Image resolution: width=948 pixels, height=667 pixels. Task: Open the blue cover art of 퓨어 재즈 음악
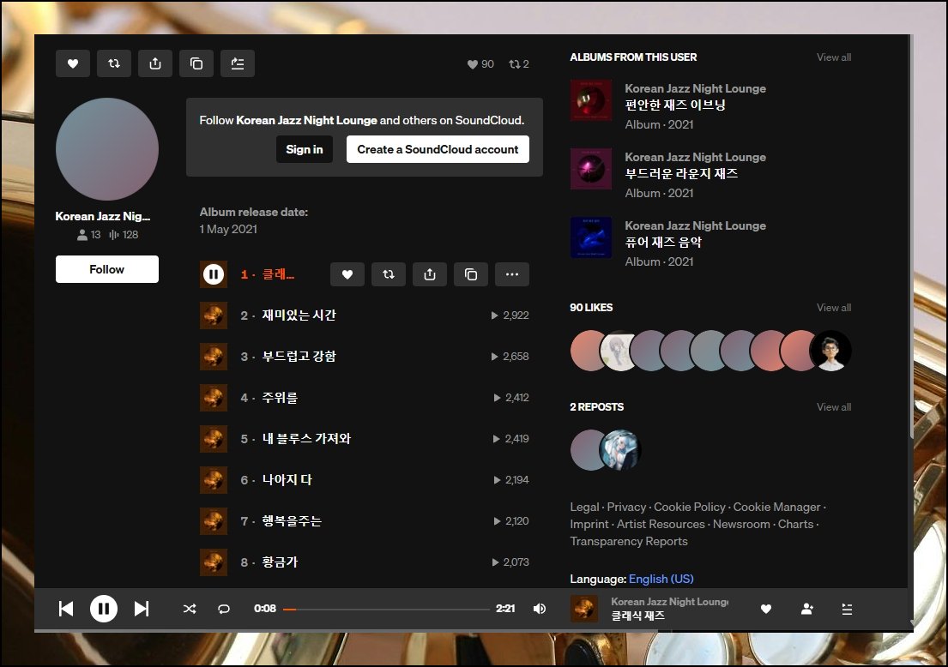[591, 237]
